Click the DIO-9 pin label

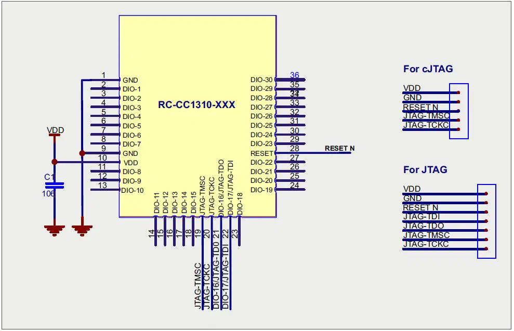point(132,181)
